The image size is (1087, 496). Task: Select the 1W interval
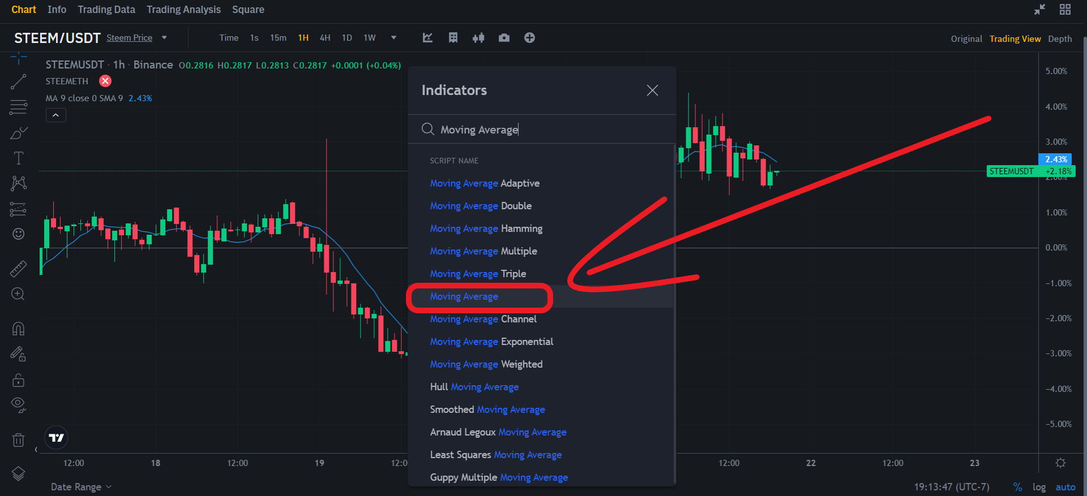tap(370, 38)
